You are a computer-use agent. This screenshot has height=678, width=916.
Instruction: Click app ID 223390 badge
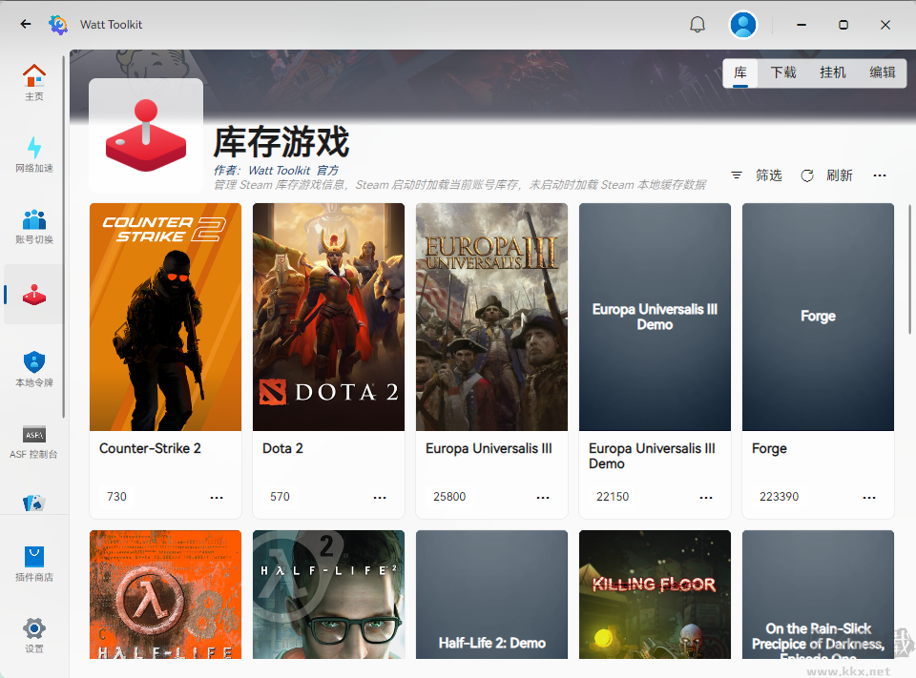(x=779, y=497)
